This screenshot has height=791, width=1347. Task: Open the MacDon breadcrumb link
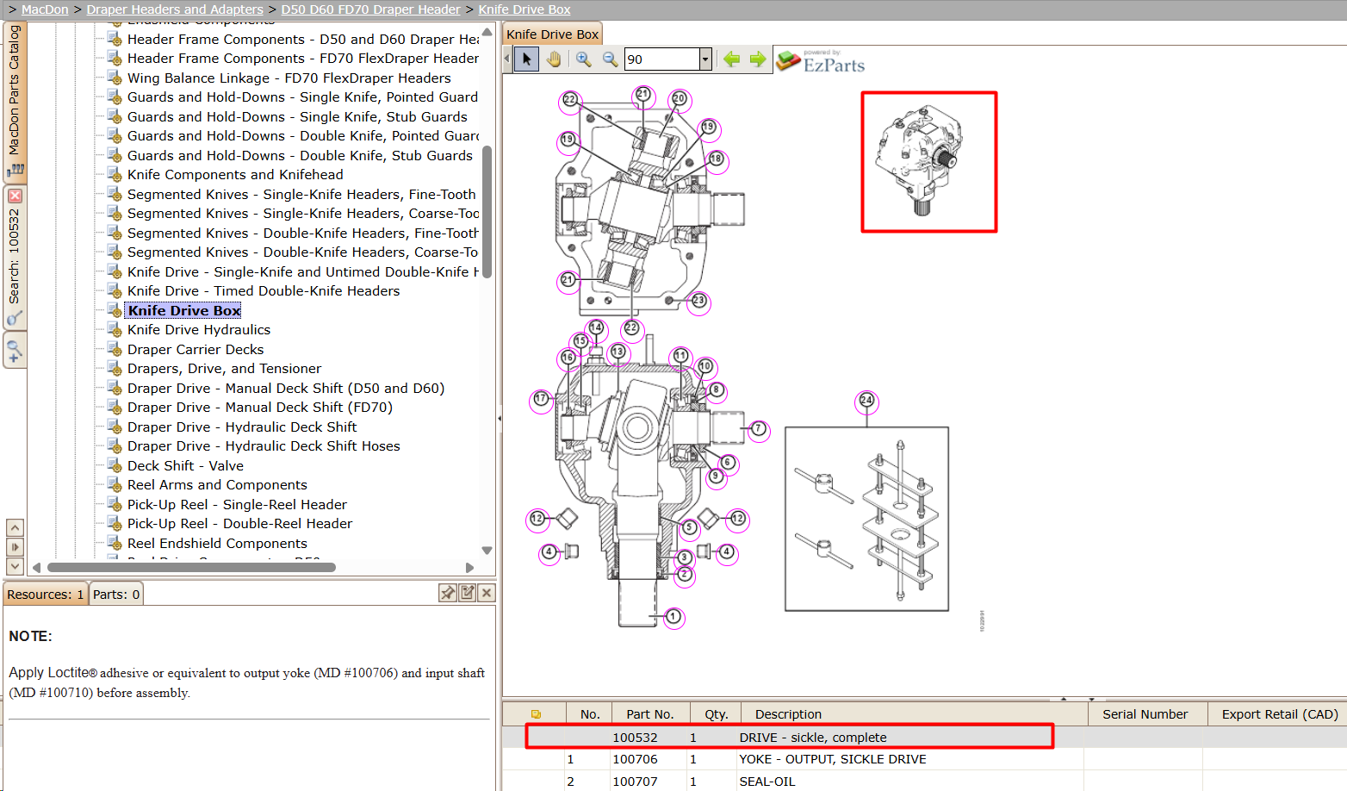click(x=45, y=9)
